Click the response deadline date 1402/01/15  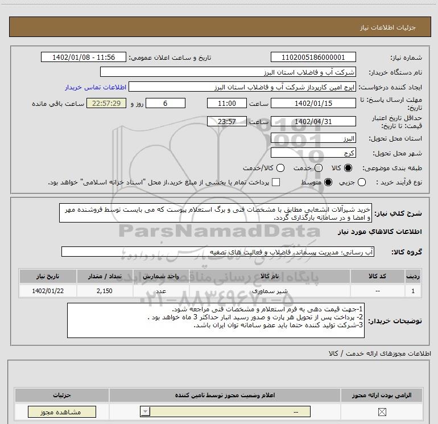[x=313, y=104]
